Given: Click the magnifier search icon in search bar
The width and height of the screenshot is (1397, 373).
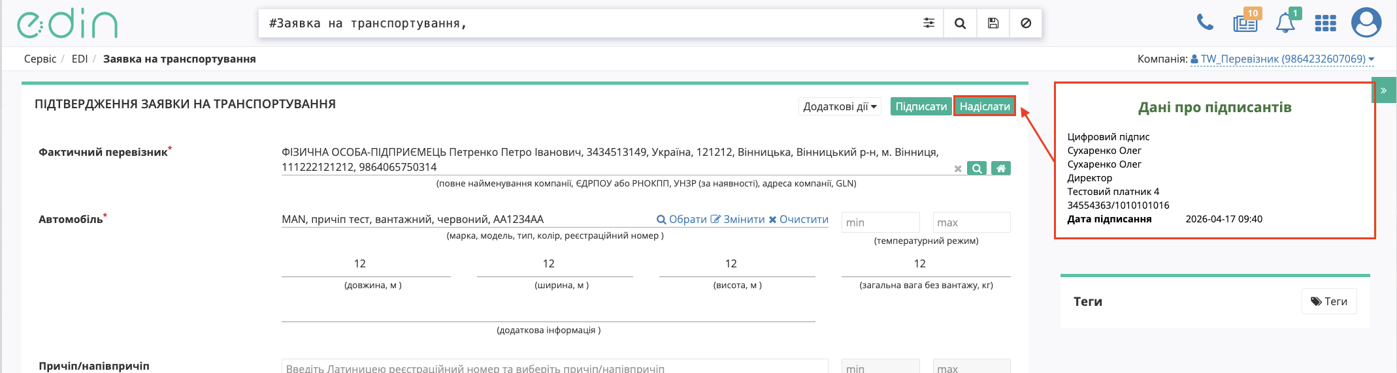Looking at the screenshot, I should click(960, 23).
